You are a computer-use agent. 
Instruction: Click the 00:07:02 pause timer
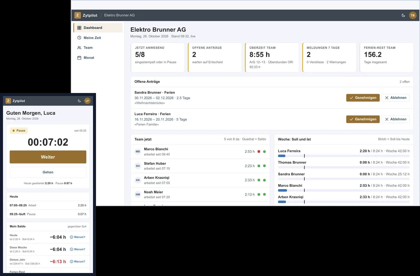point(48,142)
